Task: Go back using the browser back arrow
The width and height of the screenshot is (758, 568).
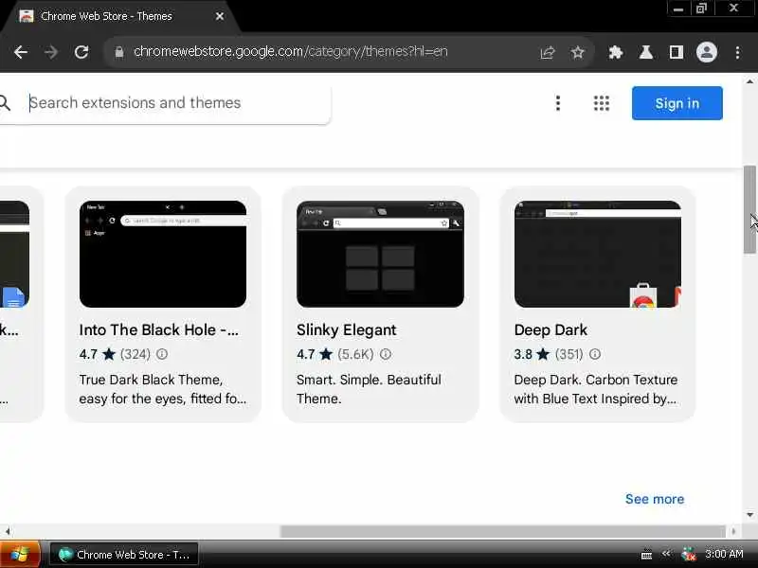Action: [x=21, y=52]
